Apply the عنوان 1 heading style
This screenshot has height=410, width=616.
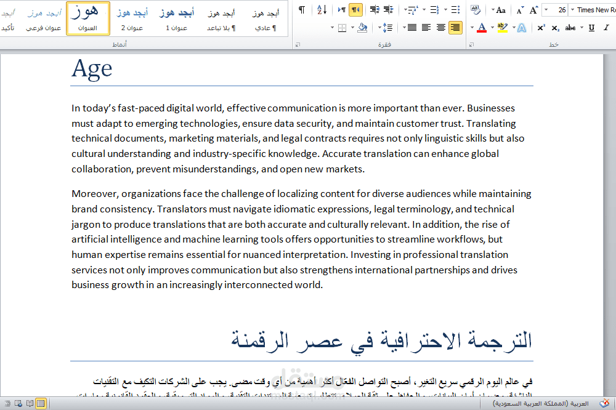pos(176,19)
